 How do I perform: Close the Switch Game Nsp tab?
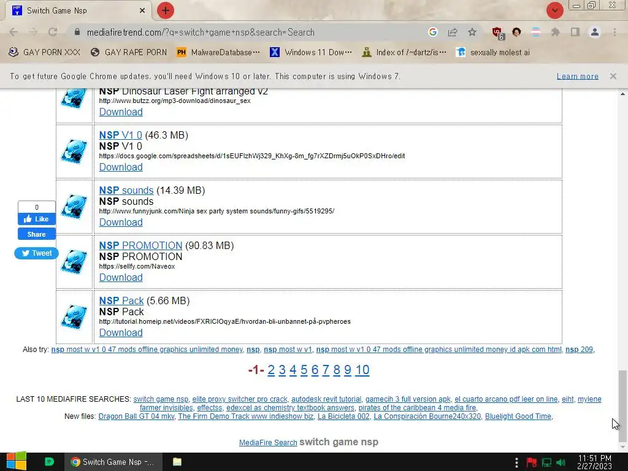142,11
